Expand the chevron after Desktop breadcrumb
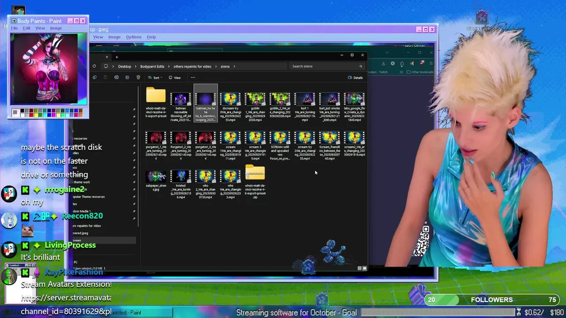 click(135, 66)
